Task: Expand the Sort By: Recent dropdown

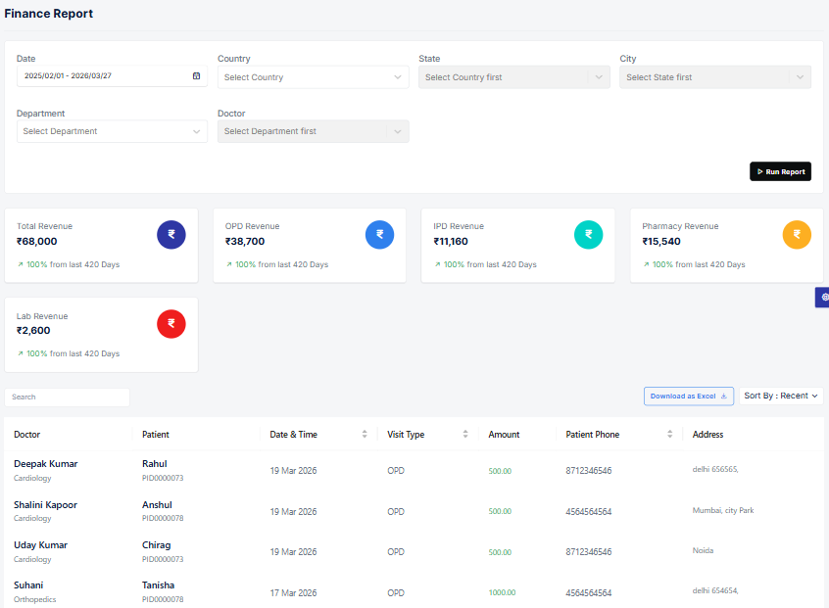Action: pos(781,397)
